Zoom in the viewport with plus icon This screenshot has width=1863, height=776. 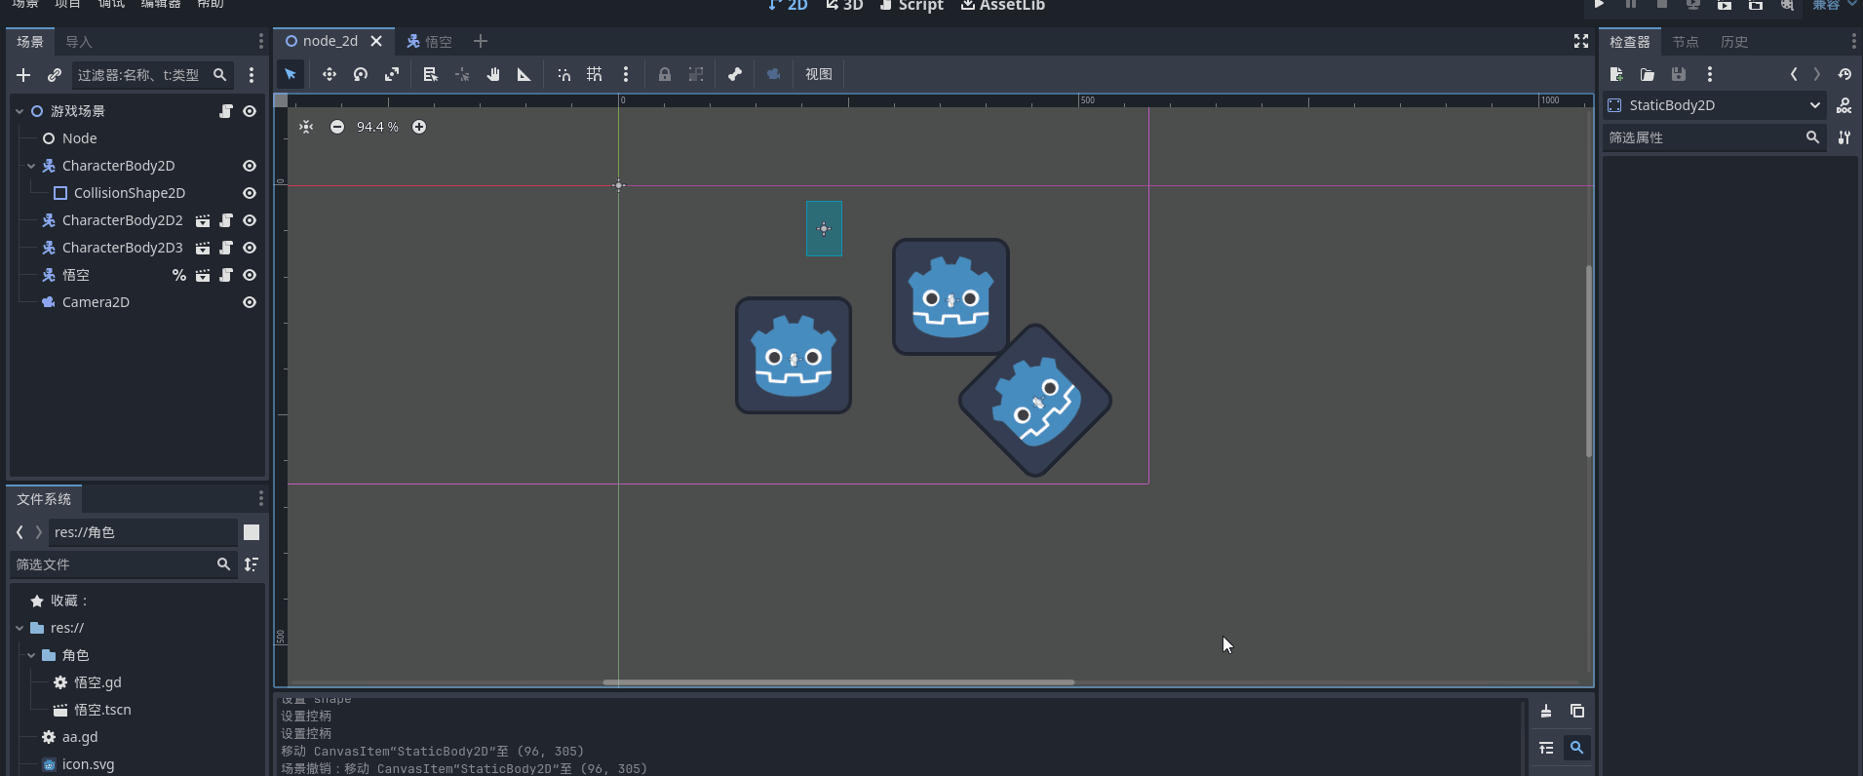(419, 127)
